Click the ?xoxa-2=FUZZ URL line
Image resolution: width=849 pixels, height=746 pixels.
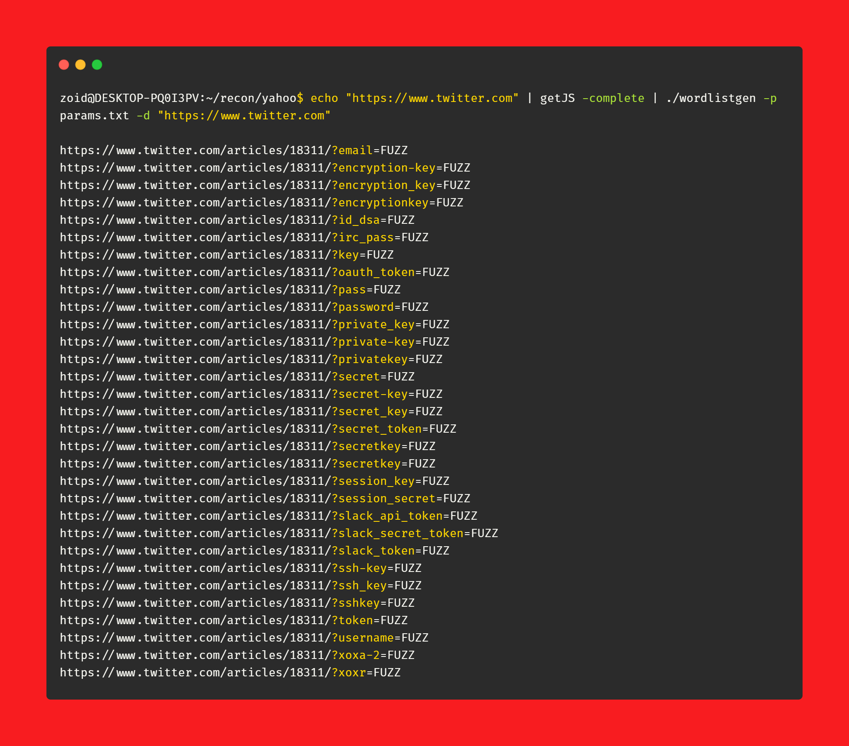point(237,656)
